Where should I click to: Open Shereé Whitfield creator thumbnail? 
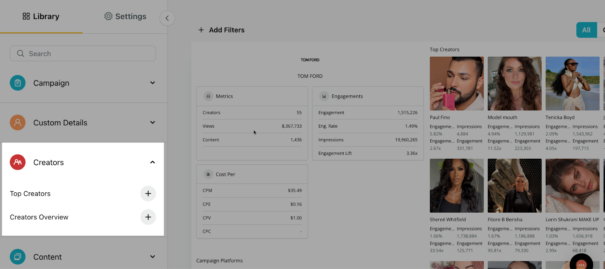tap(457, 186)
